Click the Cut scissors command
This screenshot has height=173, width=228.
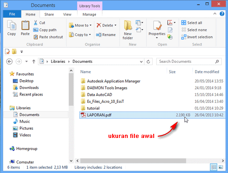(39, 23)
